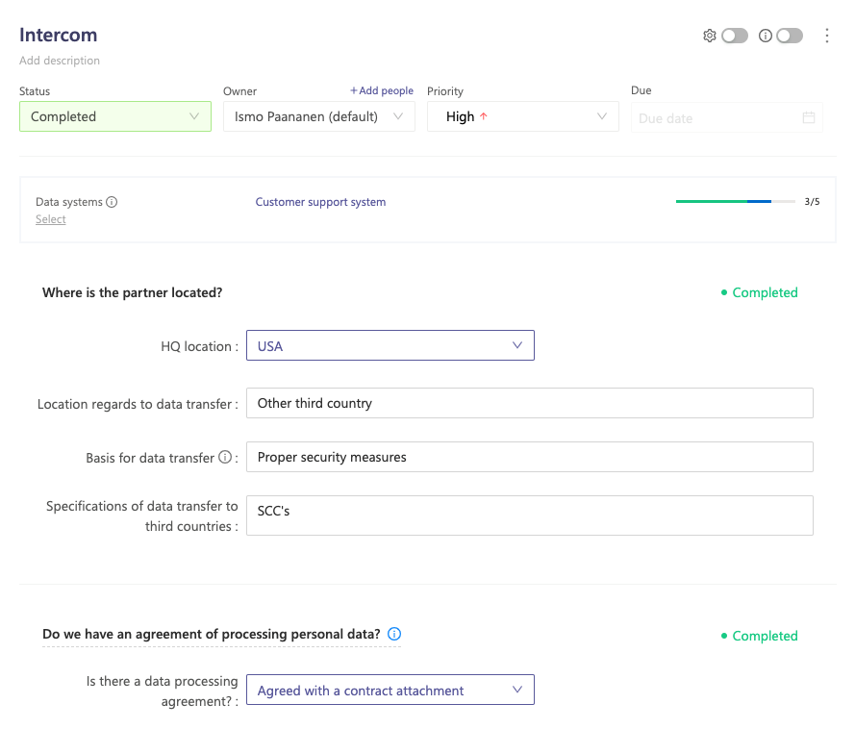Open the data processing agreement dropdown
Screen dimensions: 855x729
[x=390, y=690]
